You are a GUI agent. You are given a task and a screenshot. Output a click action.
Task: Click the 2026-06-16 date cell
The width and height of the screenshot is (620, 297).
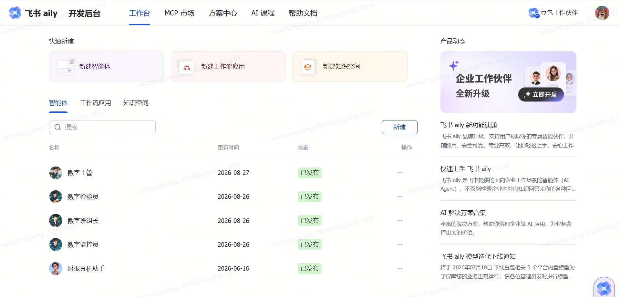coord(233,268)
